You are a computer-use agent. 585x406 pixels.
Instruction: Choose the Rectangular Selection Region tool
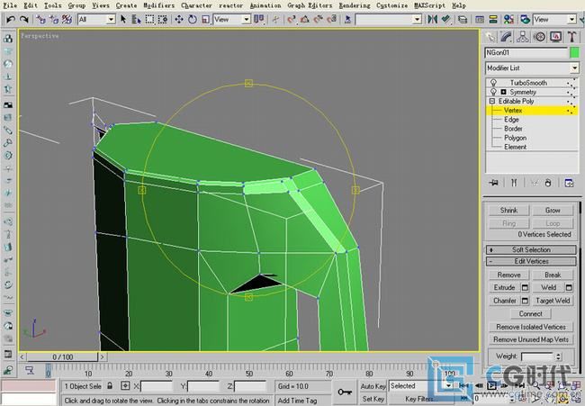point(149,19)
